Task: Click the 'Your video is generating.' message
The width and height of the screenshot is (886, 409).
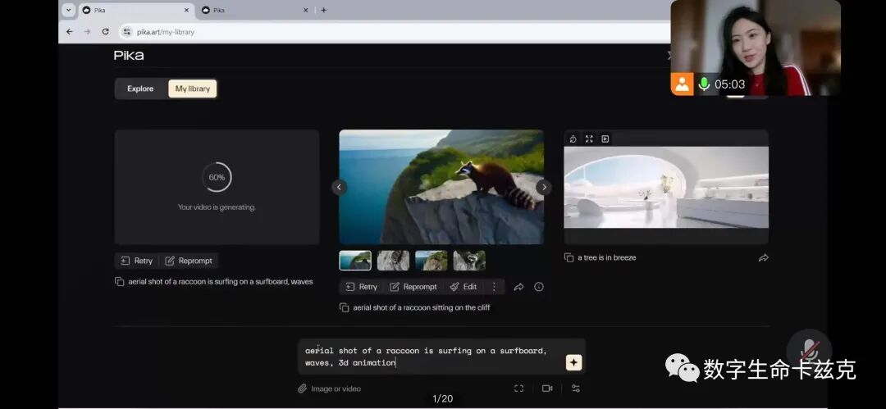Action: point(217,207)
